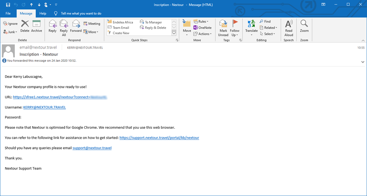Go to previous item with up arrow
The height and width of the screenshot is (196, 367).
click(31, 5)
